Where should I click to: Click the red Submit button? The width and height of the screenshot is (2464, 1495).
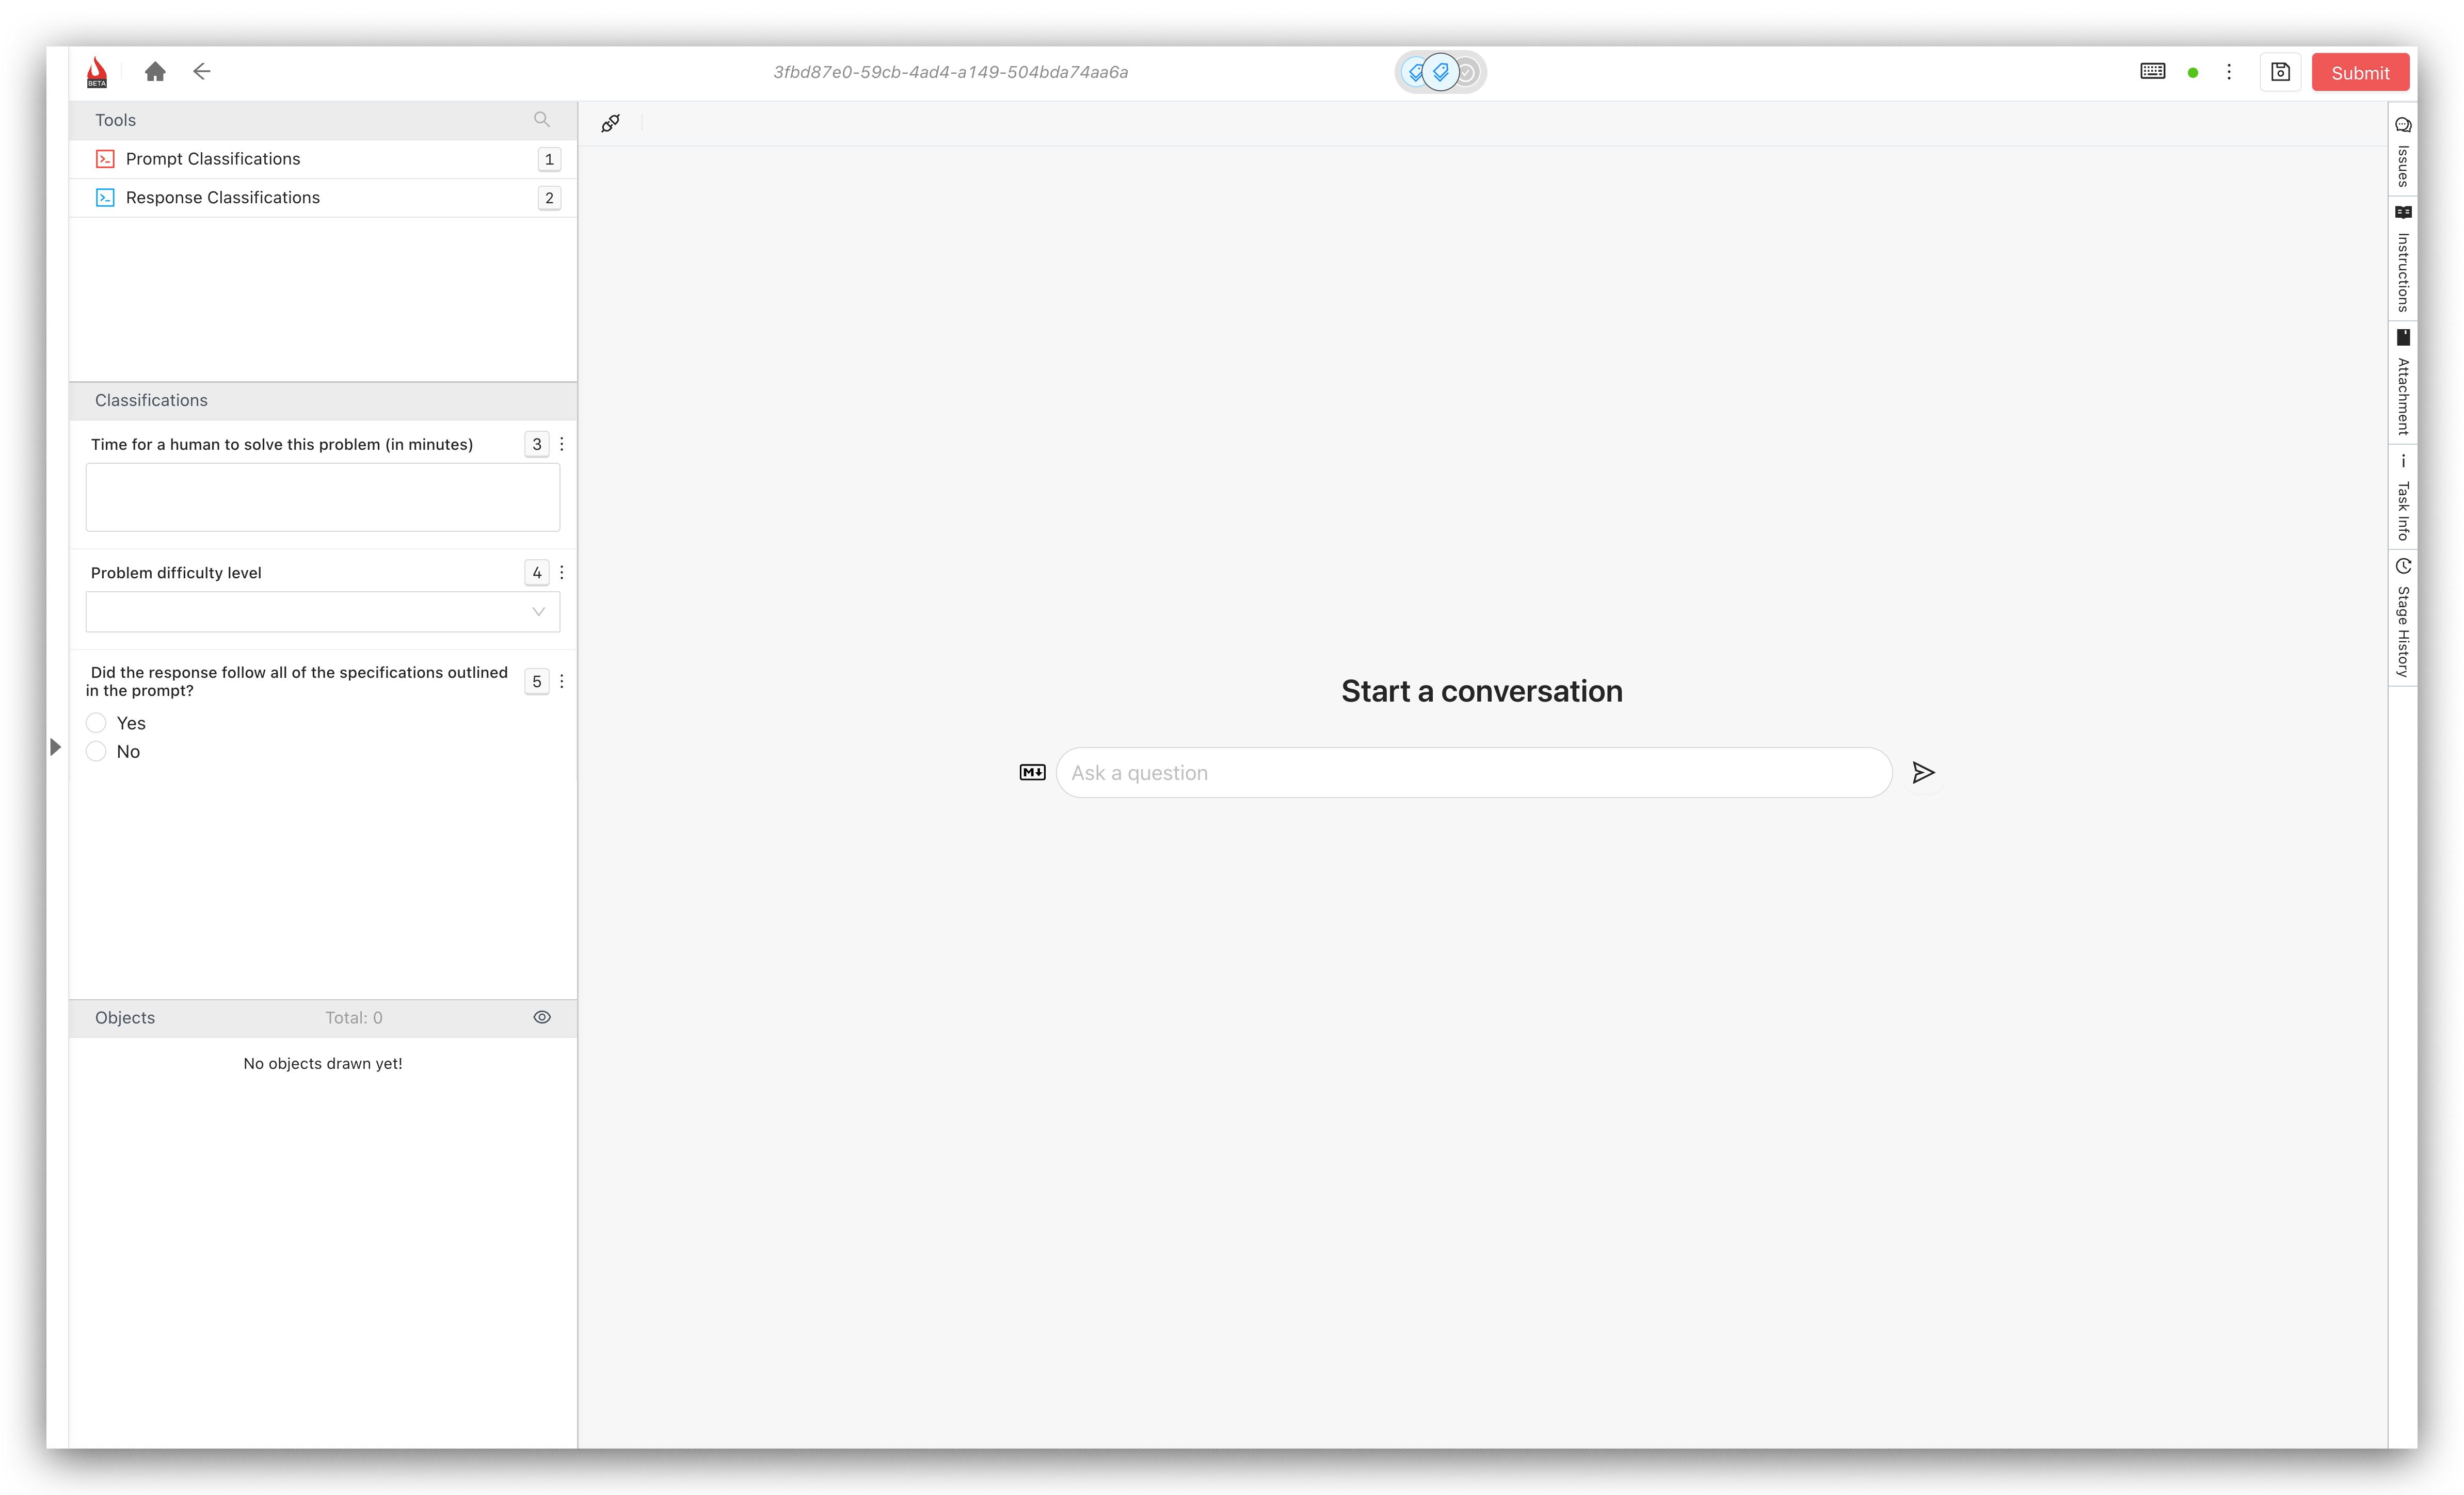(x=2360, y=72)
